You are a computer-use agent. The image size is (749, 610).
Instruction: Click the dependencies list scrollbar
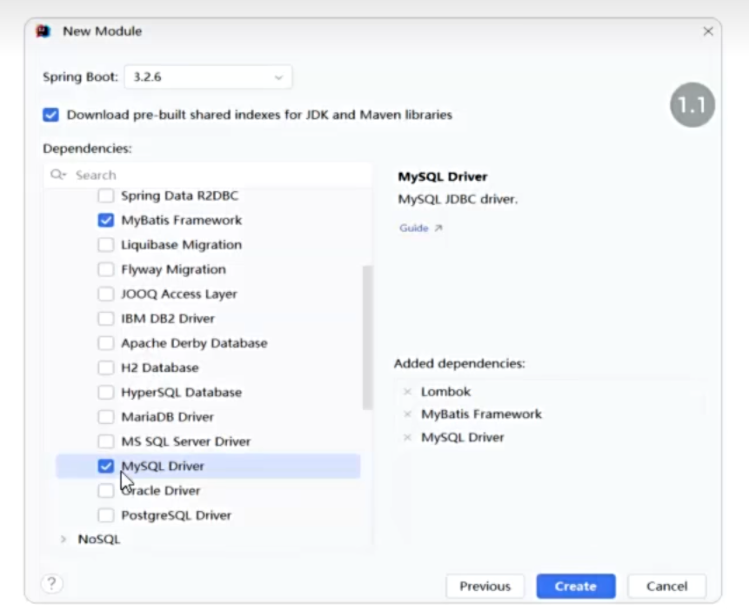(x=367, y=337)
